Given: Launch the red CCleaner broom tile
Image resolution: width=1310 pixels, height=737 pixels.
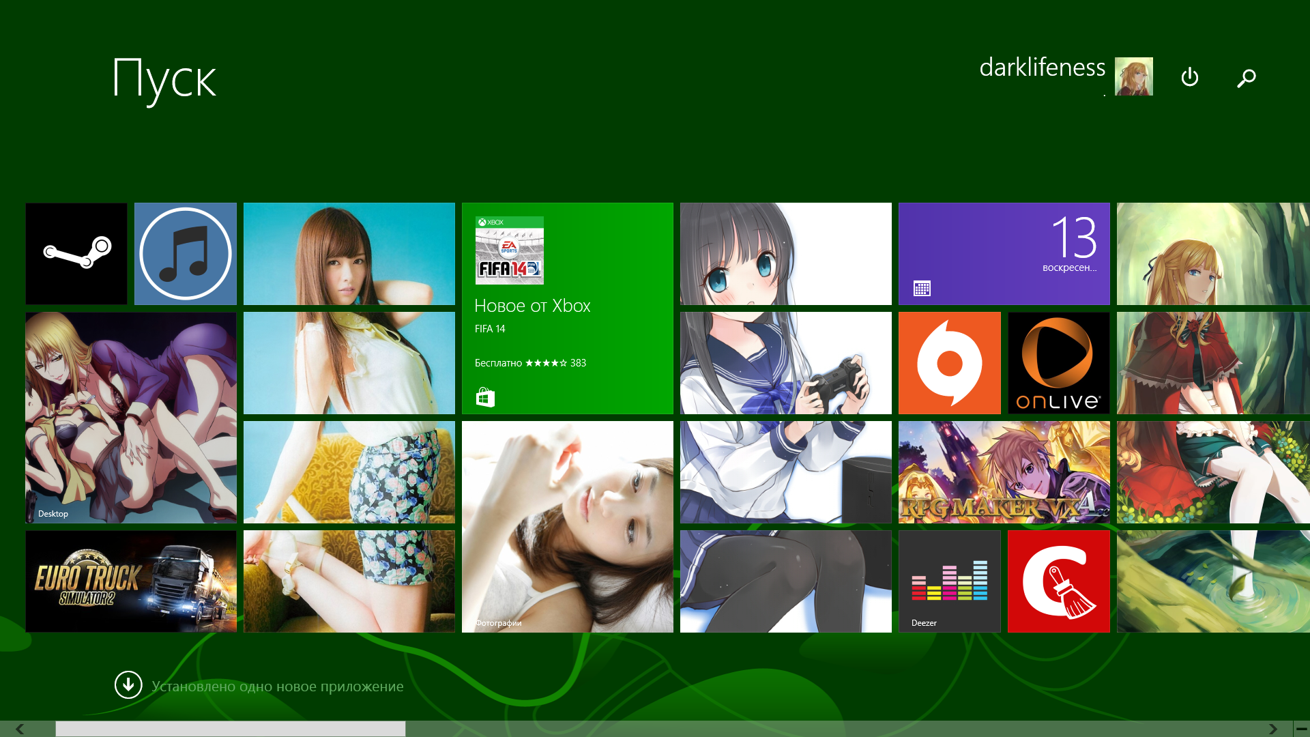Looking at the screenshot, I should [1058, 581].
